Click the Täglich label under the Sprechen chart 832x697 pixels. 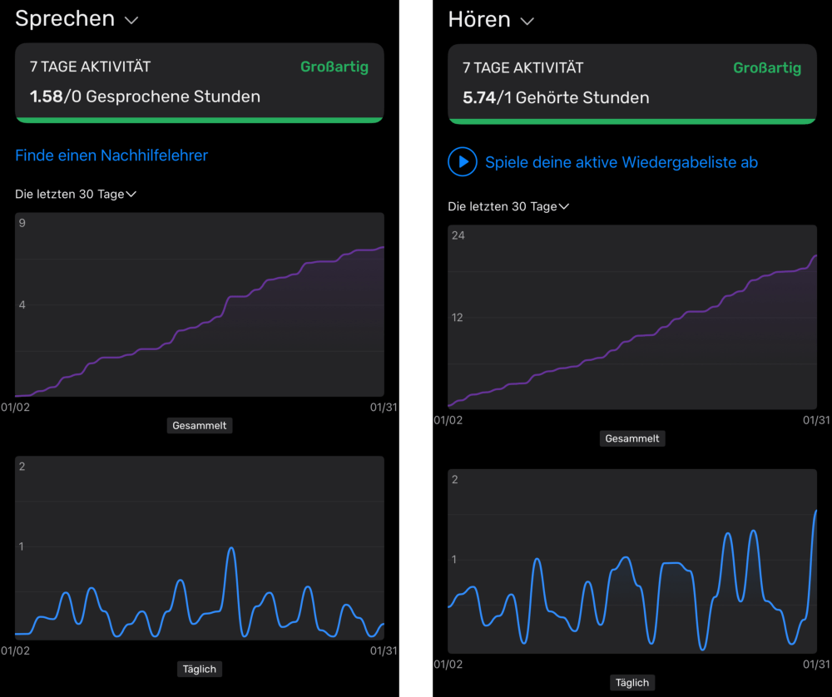(199, 669)
